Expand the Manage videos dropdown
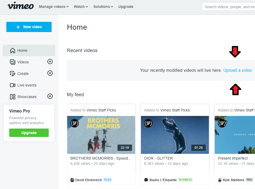This screenshot has height=189, width=255. point(54,7)
